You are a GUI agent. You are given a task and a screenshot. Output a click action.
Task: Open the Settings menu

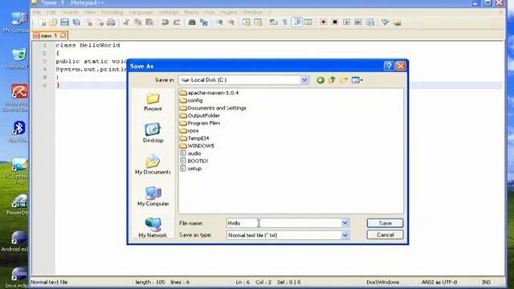click(x=169, y=12)
